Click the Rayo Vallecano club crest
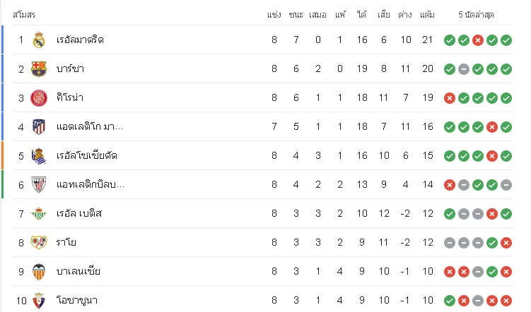Image resolution: width=531 pixels, height=312 pixels. 39,242
